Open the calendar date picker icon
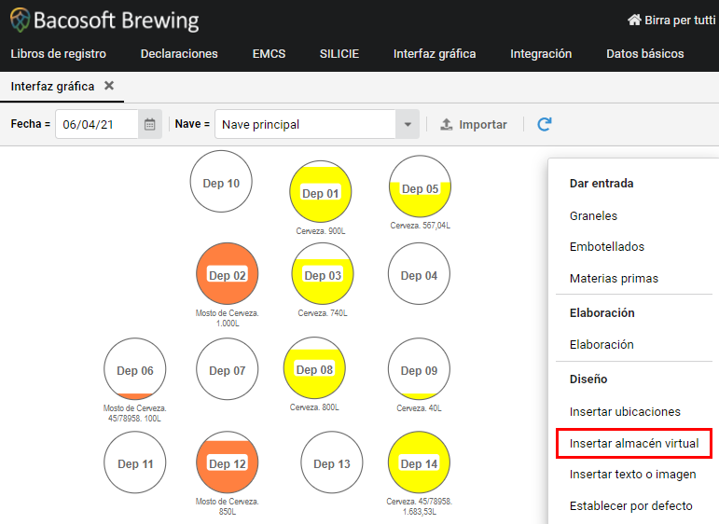 tap(149, 124)
